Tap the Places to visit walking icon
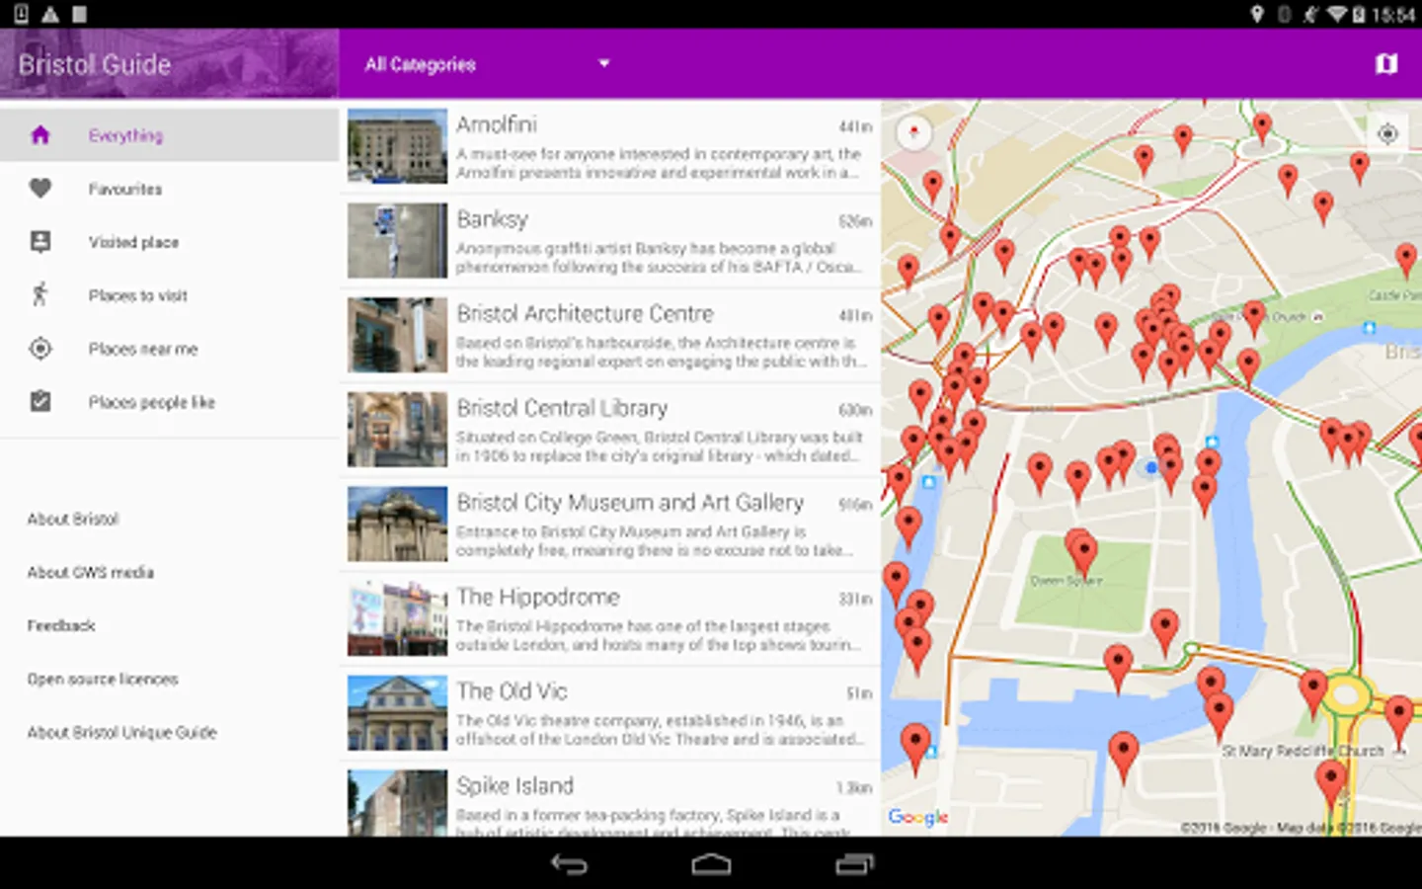The image size is (1422, 889). 39,294
